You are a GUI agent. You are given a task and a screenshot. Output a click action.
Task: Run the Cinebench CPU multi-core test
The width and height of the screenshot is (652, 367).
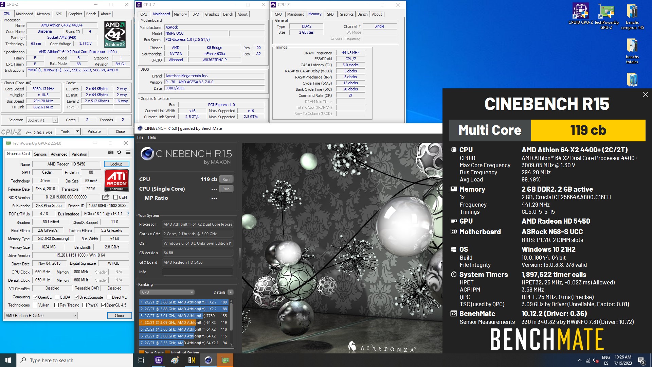(226, 179)
